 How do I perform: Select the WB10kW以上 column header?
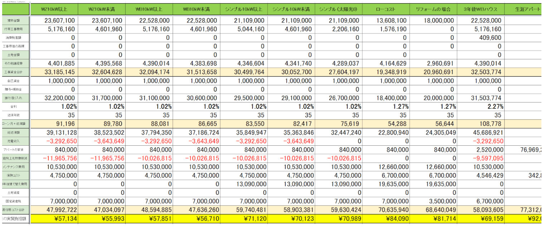(x=148, y=9)
